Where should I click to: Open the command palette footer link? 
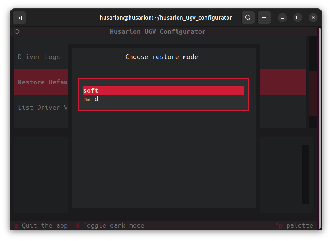pos(294,226)
